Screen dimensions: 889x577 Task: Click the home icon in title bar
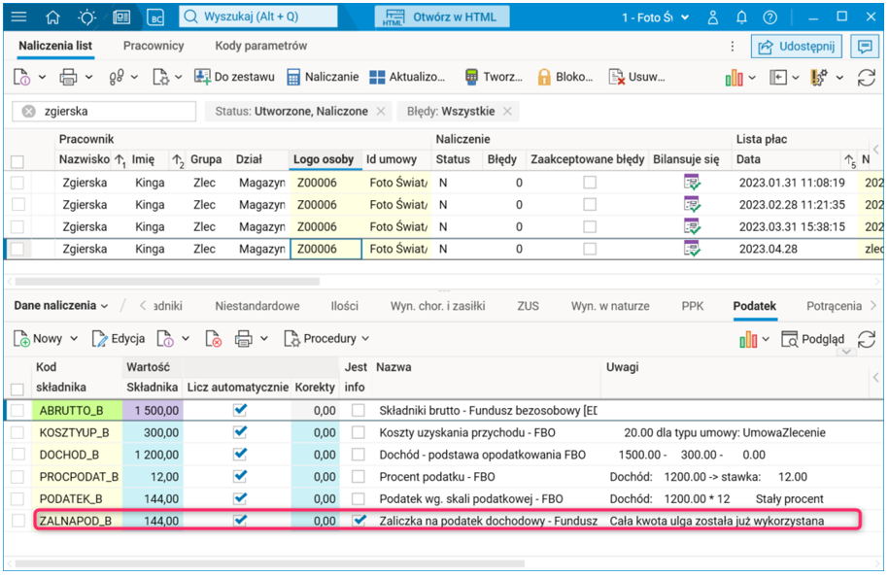coord(52,17)
